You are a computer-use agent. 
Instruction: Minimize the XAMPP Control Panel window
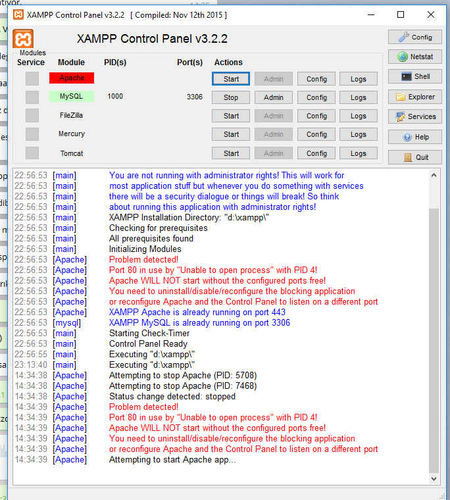pyautogui.click(x=371, y=14)
